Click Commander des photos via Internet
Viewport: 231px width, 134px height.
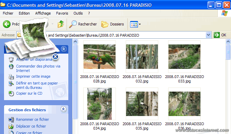(x=38, y=69)
